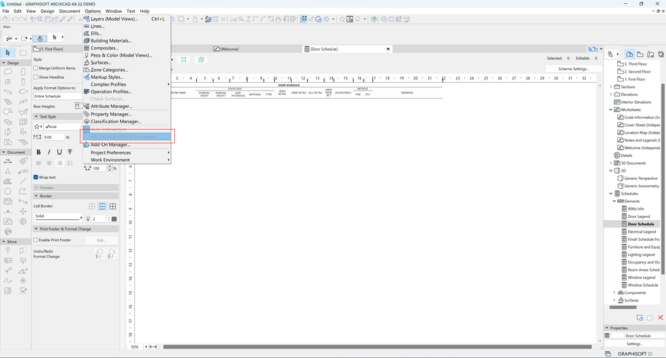Click the font size input field
Image resolution: width=666 pixels, height=358 pixels.
(53, 137)
